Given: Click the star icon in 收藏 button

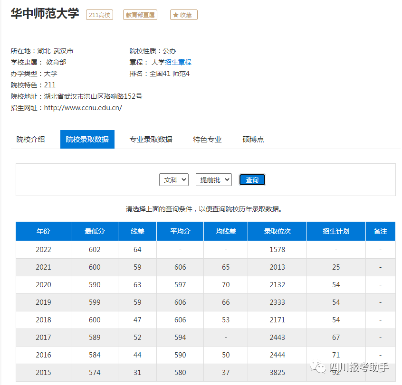Looking at the screenshot, I should point(176,15).
